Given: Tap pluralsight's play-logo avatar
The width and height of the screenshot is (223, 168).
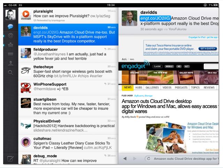Looking at the screenshot, I should click(x=26, y=15).
